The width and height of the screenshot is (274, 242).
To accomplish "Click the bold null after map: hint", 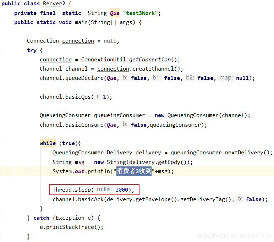I will (x=242, y=78).
